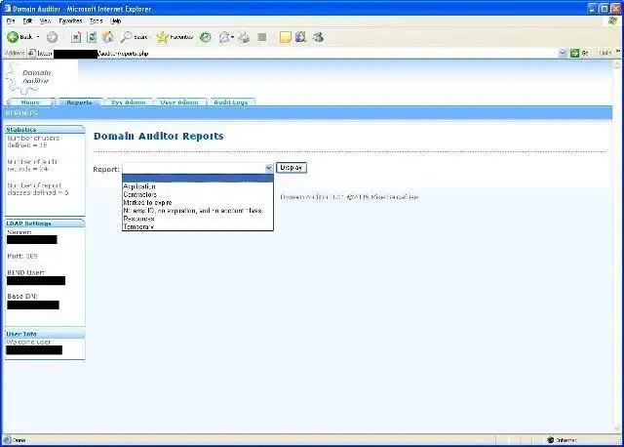Click the REPORTS blue section bar label
The width and height of the screenshot is (624, 447).
21,113
